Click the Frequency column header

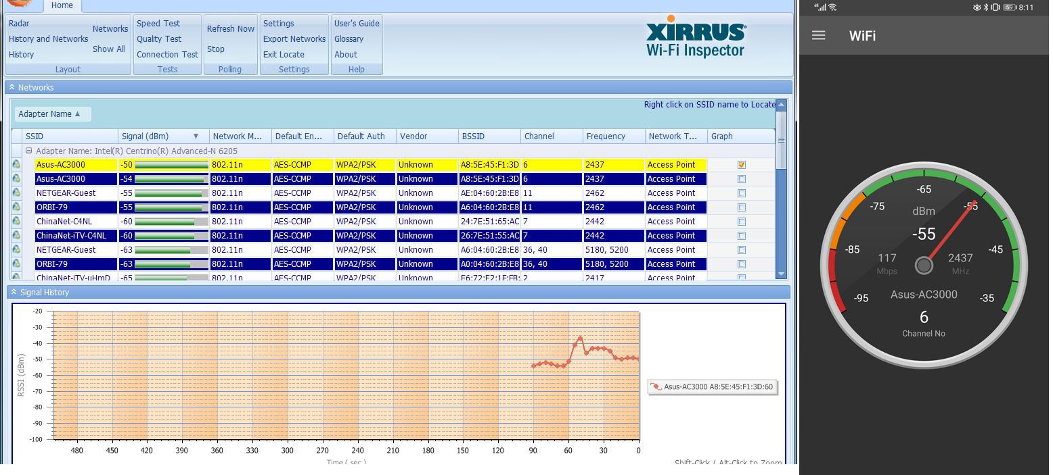click(x=614, y=136)
